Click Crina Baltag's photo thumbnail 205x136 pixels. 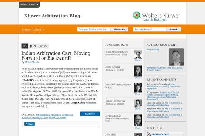138,88
